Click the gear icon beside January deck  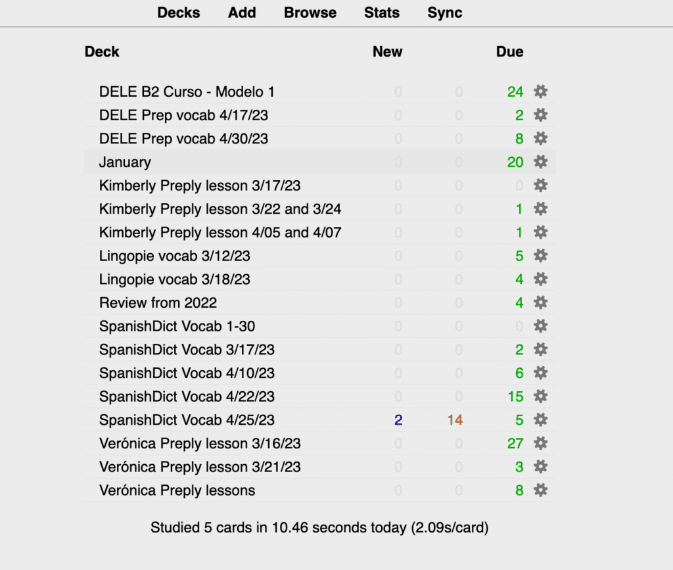click(540, 162)
